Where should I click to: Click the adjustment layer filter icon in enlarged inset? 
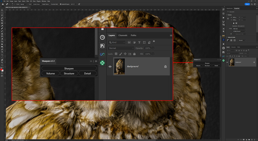tap(134, 42)
